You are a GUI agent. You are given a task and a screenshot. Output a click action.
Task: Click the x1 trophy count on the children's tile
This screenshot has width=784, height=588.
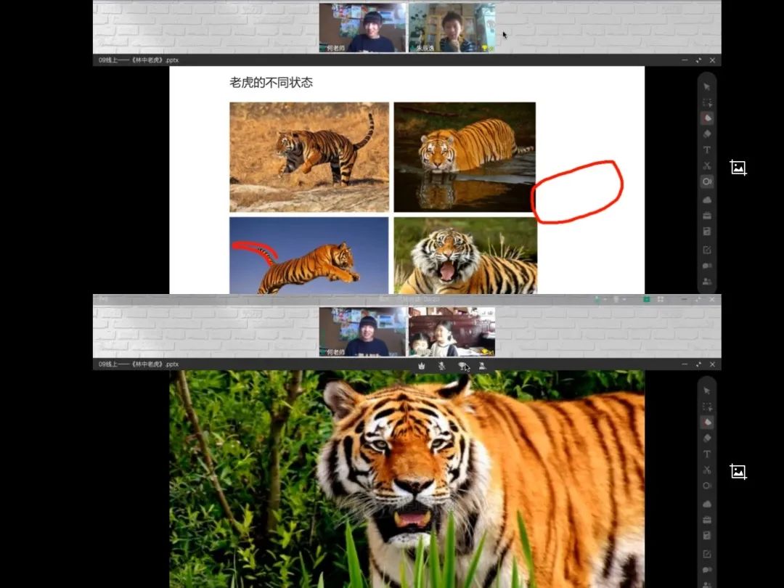[487, 352]
